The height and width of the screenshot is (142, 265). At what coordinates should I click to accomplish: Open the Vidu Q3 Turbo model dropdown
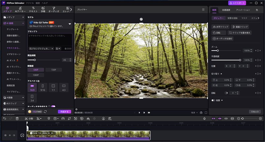(x=50, y=24)
